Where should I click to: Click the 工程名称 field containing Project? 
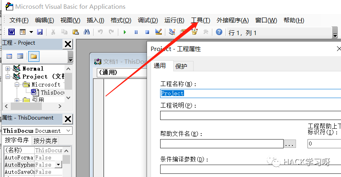point(251,93)
